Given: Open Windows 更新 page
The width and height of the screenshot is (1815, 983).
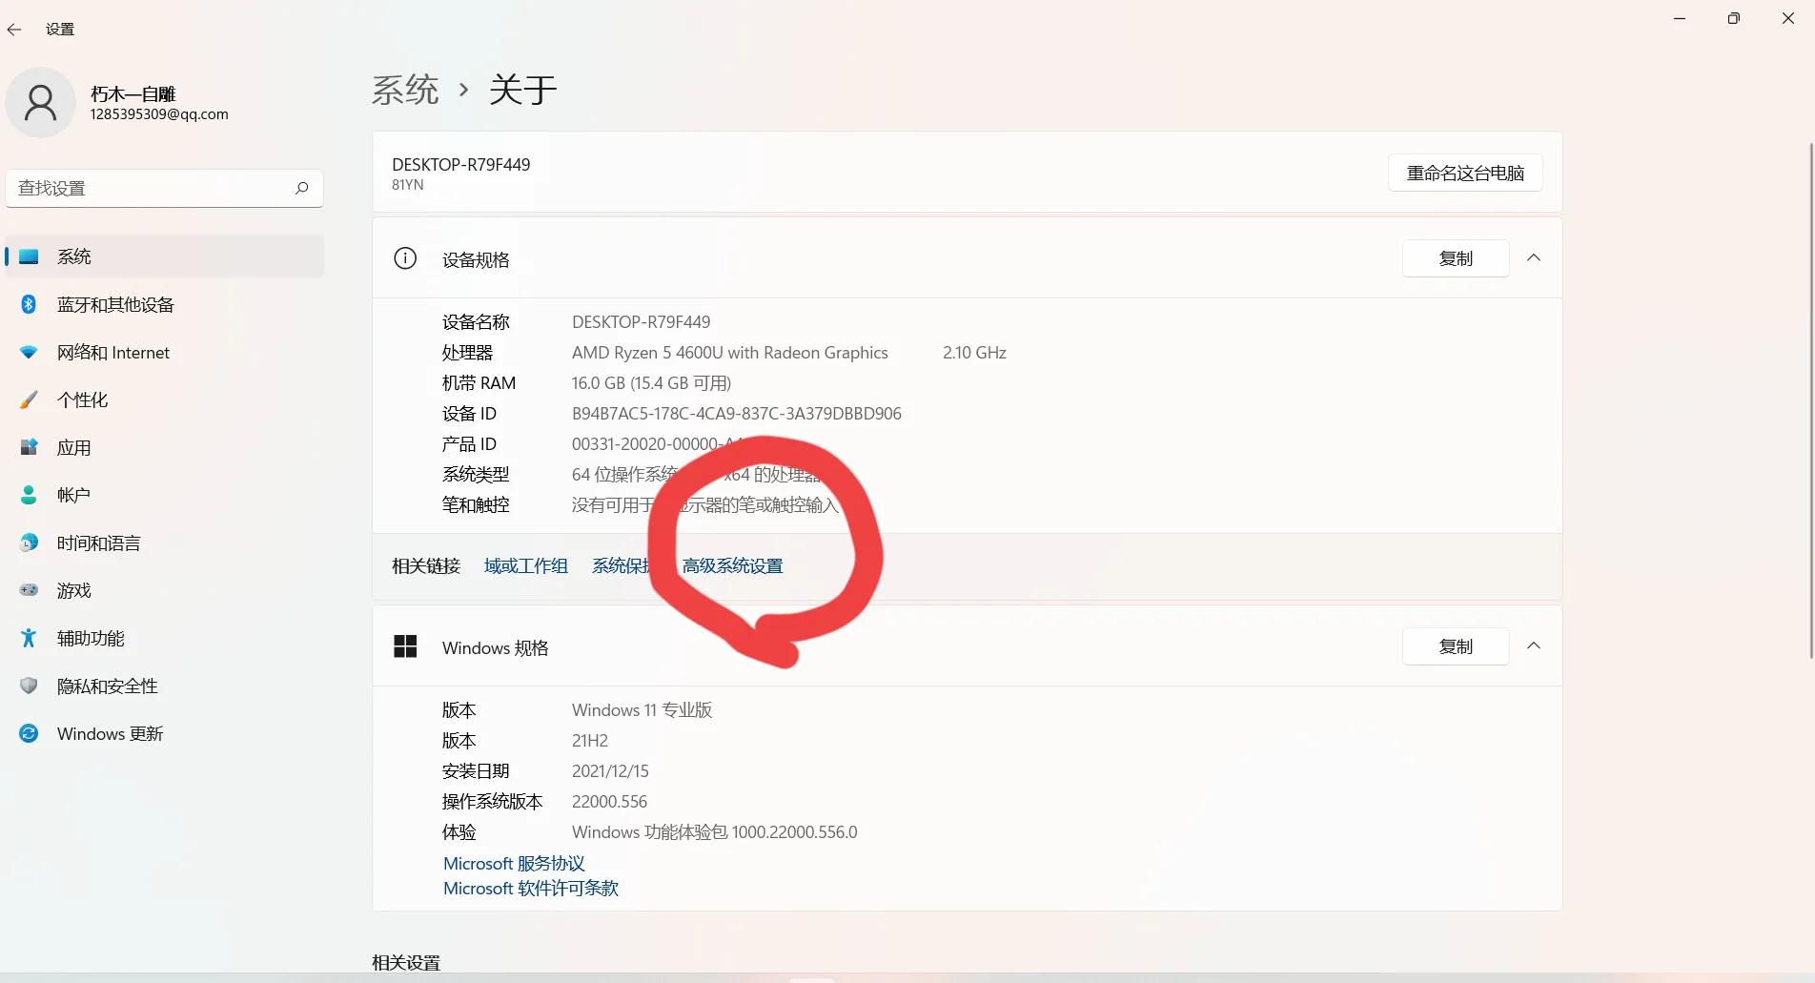Looking at the screenshot, I should coord(110,733).
